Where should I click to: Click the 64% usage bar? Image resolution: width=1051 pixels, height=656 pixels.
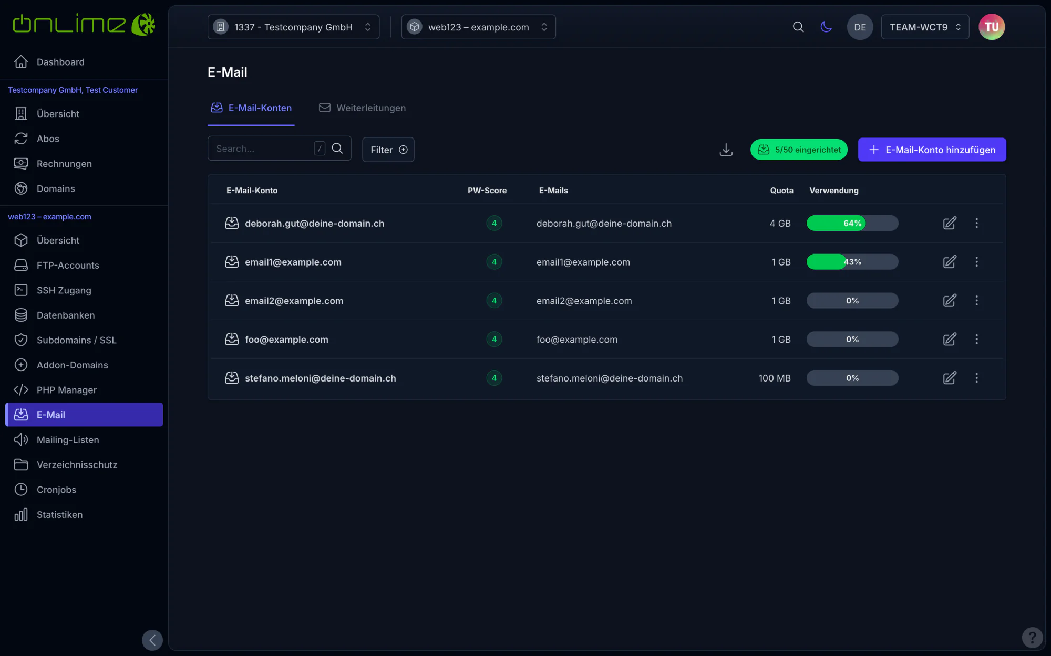tap(852, 223)
